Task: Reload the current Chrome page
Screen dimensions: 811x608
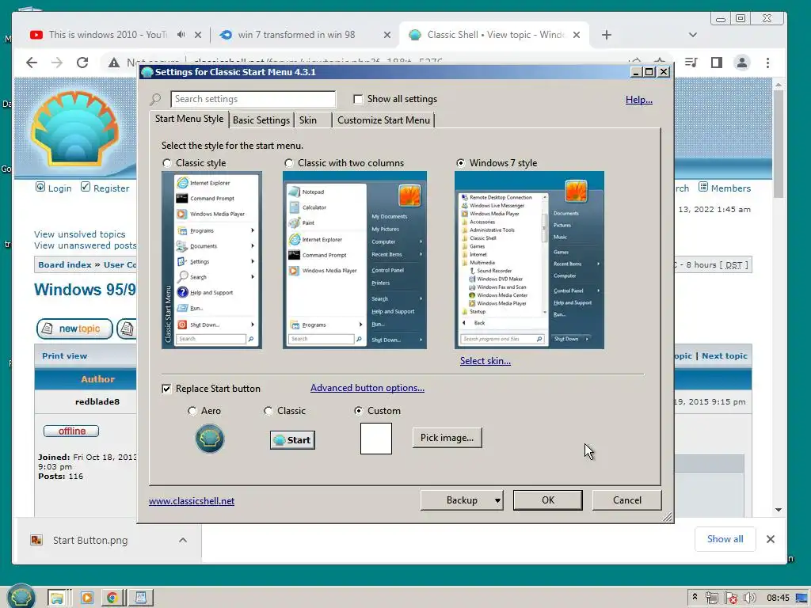Action: 82,63
